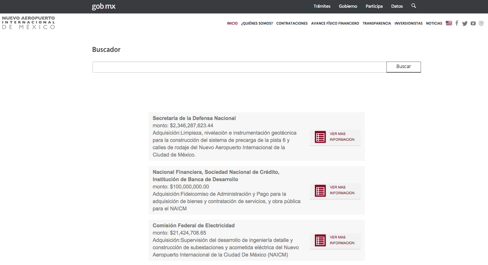Viewport: 488px width, 265px height.
Task: Select the Comisión Federal de Electricidad title
Action: tap(194, 225)
